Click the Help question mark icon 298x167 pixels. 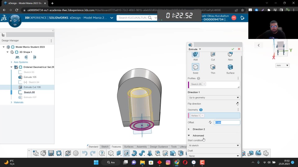point(102,153)
